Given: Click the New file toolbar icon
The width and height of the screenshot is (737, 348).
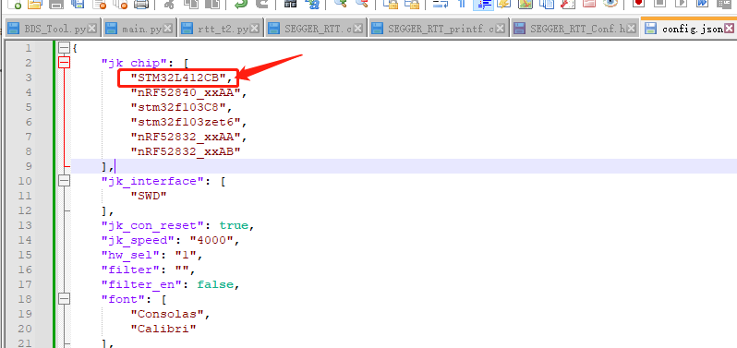Looking at the screenshot, I should click(15, 4).
